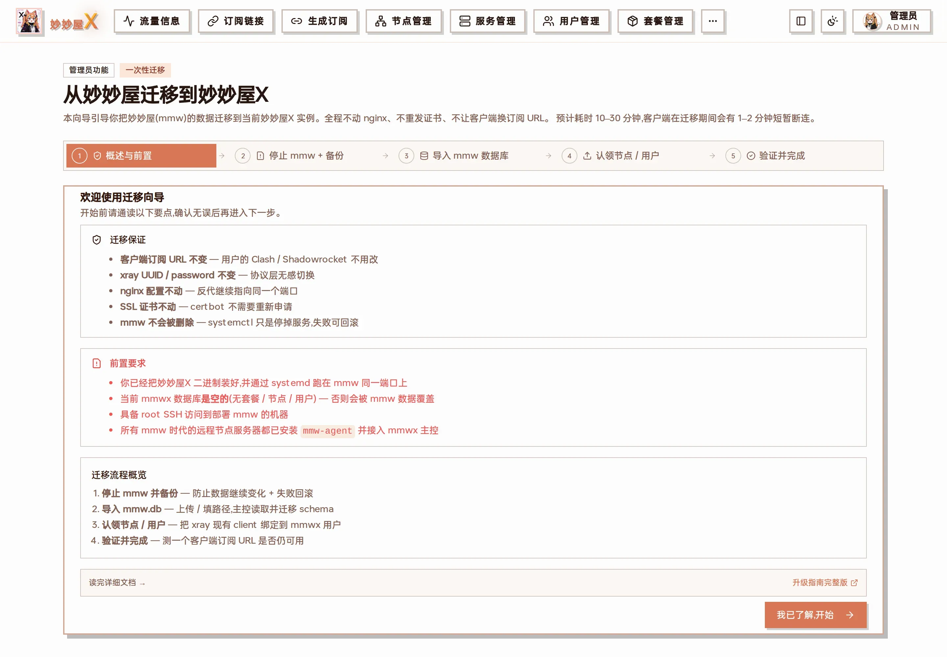Click the file-alert icon in step 2
Screen dimensions: 947x657
[260, 156]
